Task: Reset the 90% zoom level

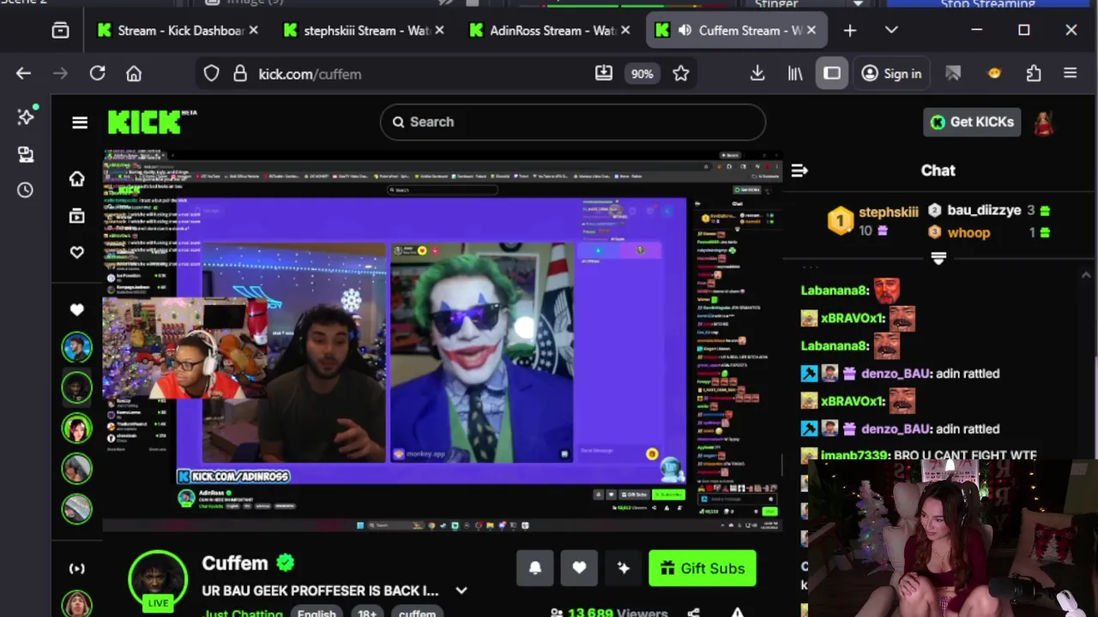Action: click(x=642, y=74)
